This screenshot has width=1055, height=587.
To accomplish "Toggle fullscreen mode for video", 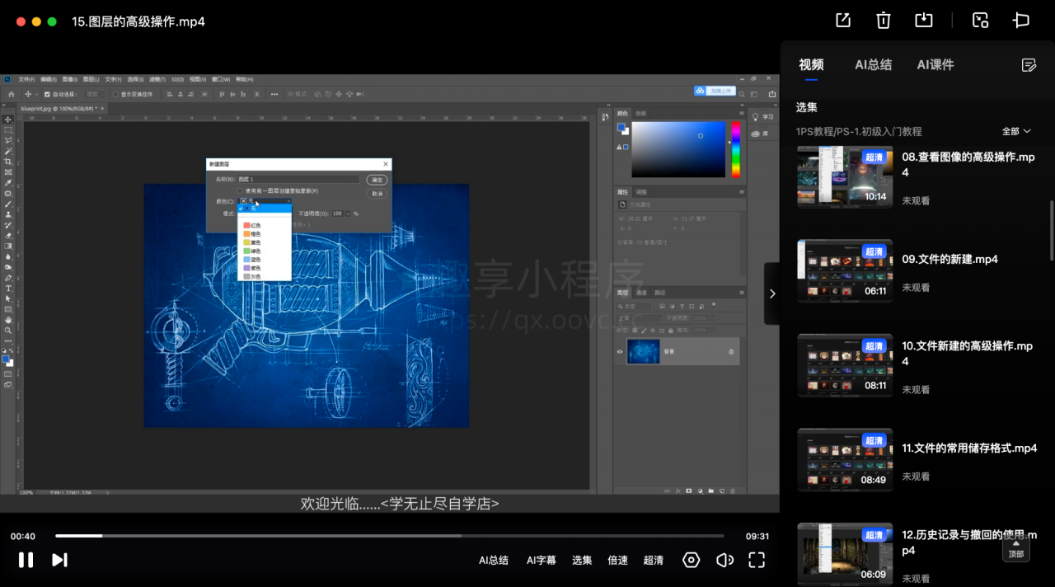I will pyautogui.click(x=757, y=560).
